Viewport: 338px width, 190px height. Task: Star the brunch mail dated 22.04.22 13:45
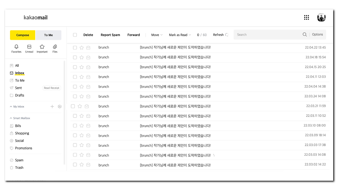point(82,47)
